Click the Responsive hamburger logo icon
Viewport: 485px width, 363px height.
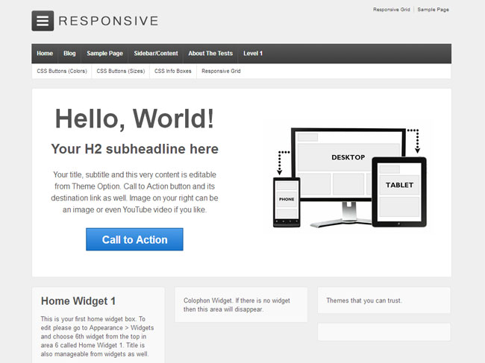point(43,21)
